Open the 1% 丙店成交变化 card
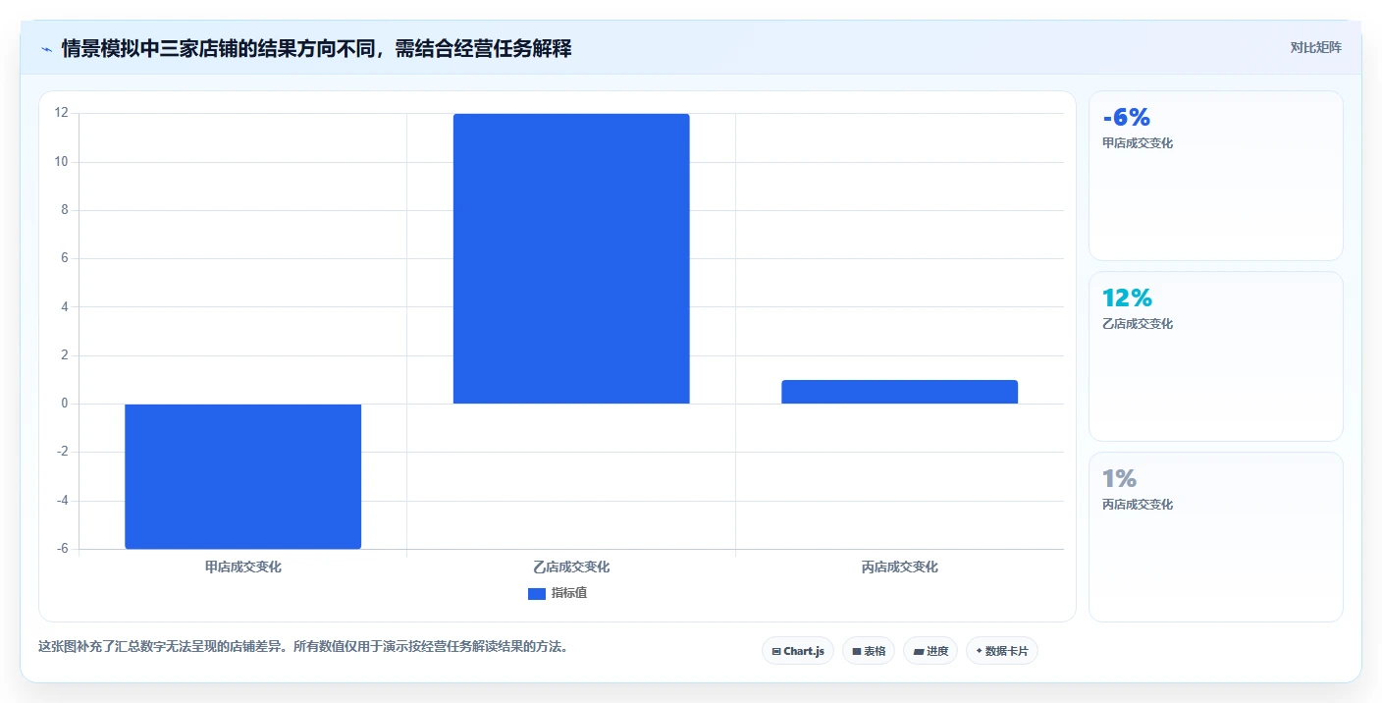Image resolution: width=1382 pixels, height=703 pixels. click(x=1216, y=537)
